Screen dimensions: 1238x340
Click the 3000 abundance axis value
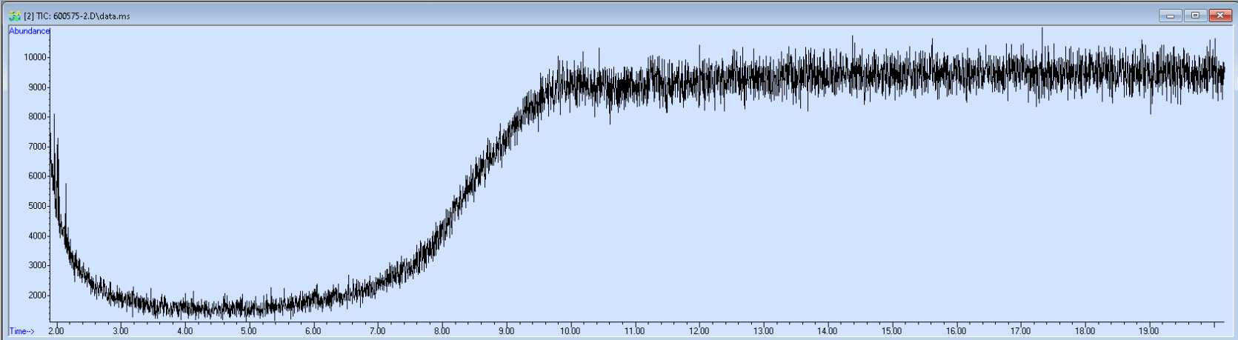point(36,266)
